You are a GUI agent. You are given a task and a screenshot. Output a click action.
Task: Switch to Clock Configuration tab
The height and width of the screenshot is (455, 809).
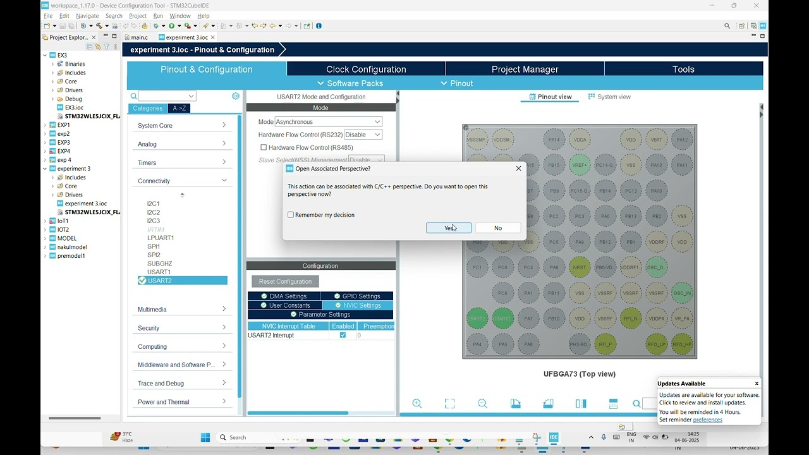pos(366,69)
